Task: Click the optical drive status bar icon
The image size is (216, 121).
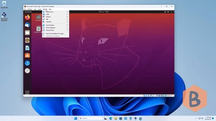Action: [x=146, y=95]
